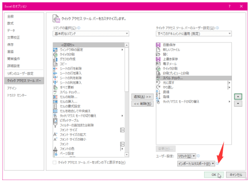Image resolution: width=249 pixels, height=181 pixels.
Task: Select the ピボットテーブル icon in command list
Action: (x=55, y=121)
